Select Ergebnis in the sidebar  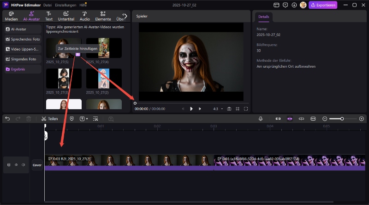click(23, 69)
